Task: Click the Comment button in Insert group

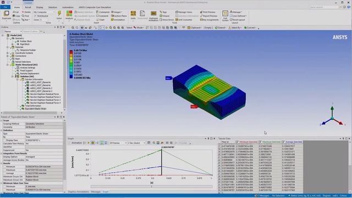Action: [x=102, y=16]
